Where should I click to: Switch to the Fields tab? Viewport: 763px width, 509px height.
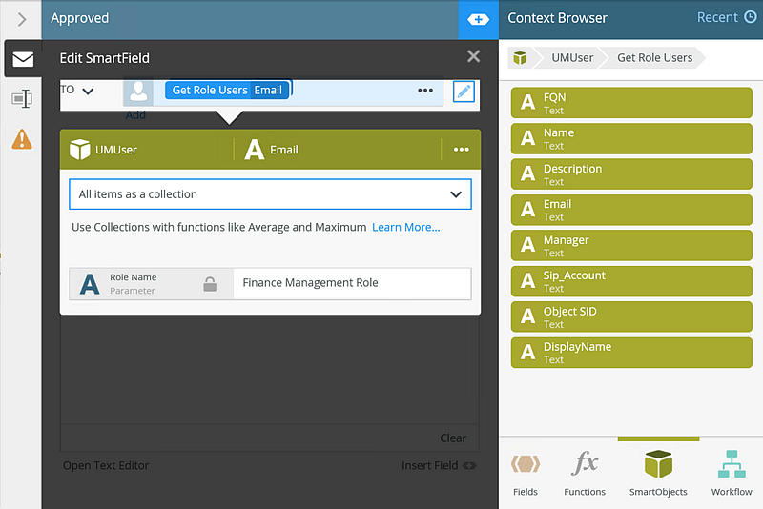(526, 473)
